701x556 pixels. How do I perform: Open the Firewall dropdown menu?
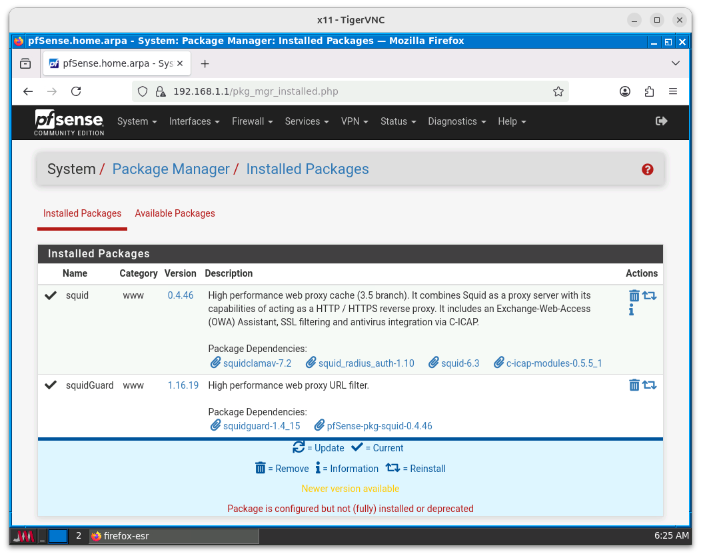(x=252, y=121)
